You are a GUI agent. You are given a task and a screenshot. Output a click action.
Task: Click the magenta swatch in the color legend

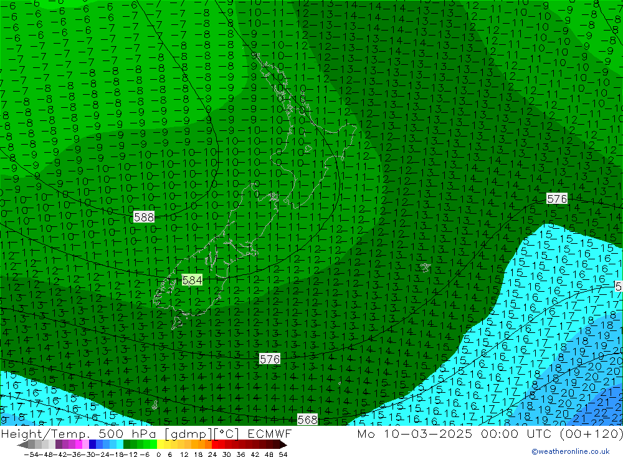[78, 445]
